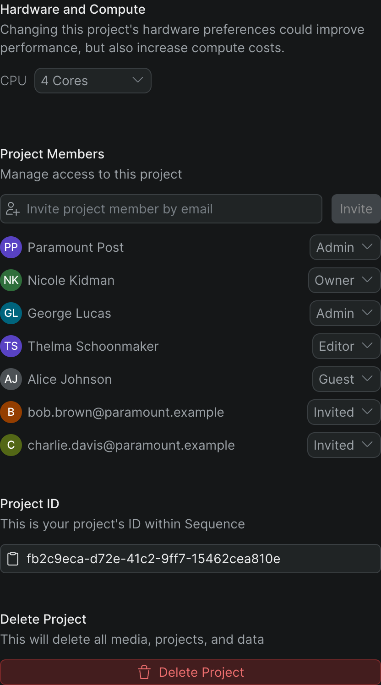The width and height of the screenshot is (381, 685).
Task: Click the B avatar for bob.brown
Action: [x=11, y=412]
